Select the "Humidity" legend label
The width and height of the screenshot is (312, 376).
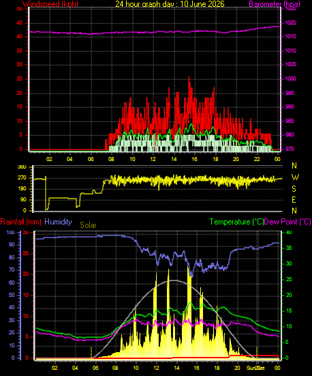pos(58,222)
